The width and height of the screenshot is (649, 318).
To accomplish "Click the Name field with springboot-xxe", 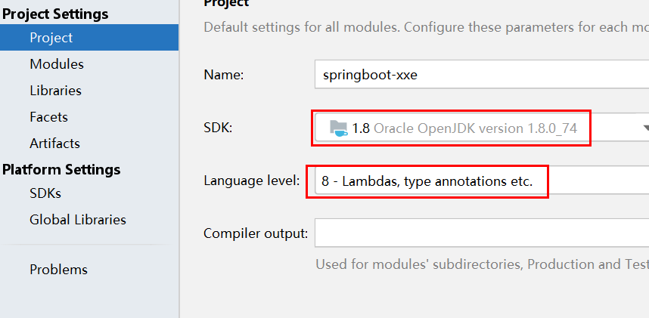I will coord(482,75).
